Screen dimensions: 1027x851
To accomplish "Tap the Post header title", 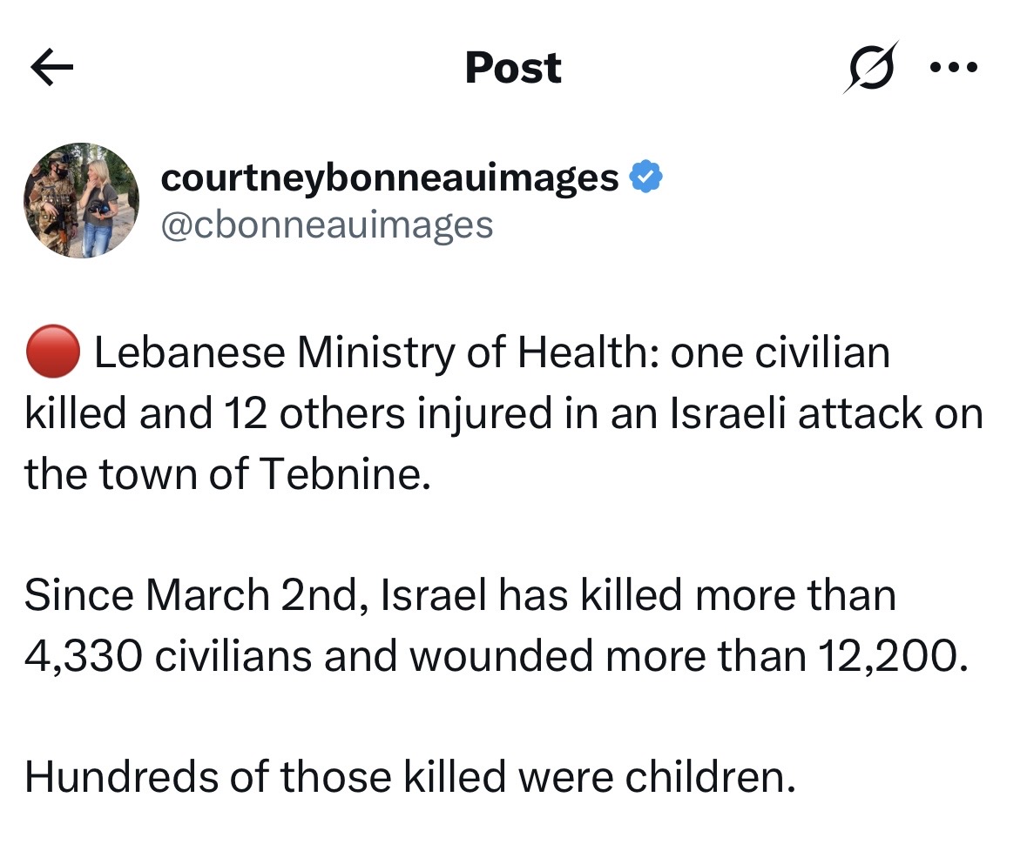I will tap(513, 67).
